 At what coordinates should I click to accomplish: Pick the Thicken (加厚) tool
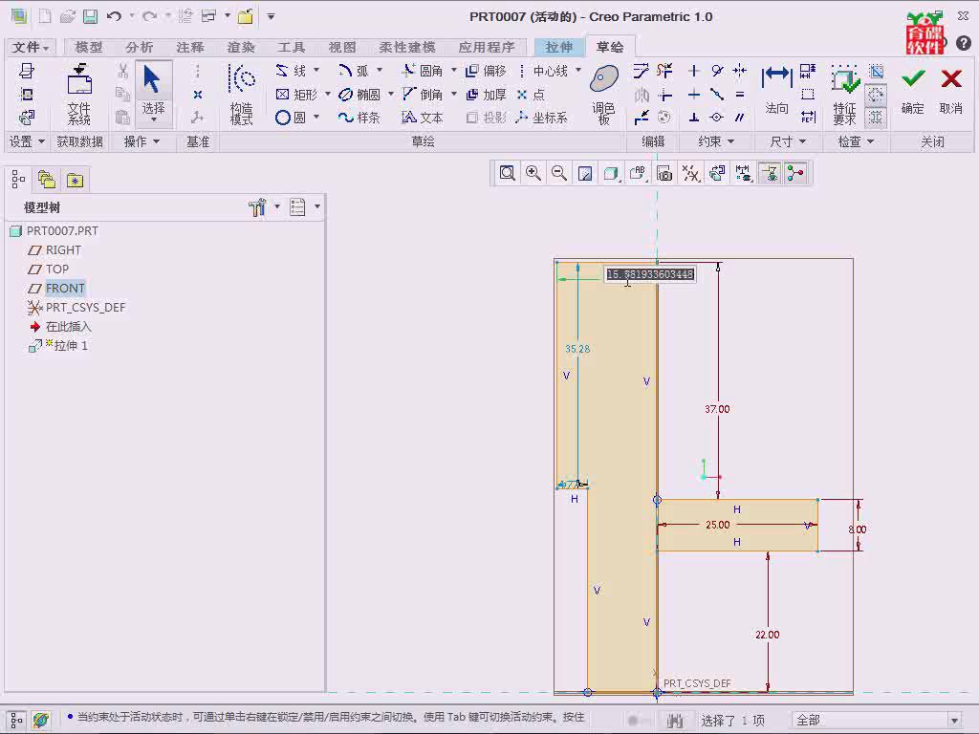coord(486,95)
